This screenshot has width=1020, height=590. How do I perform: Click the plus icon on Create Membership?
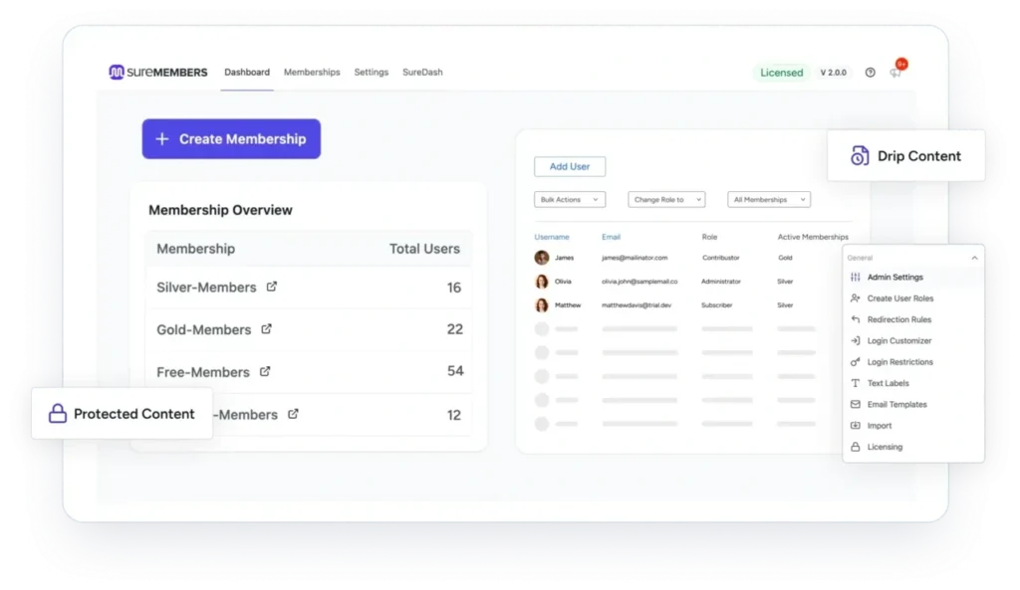pos(162,139)
